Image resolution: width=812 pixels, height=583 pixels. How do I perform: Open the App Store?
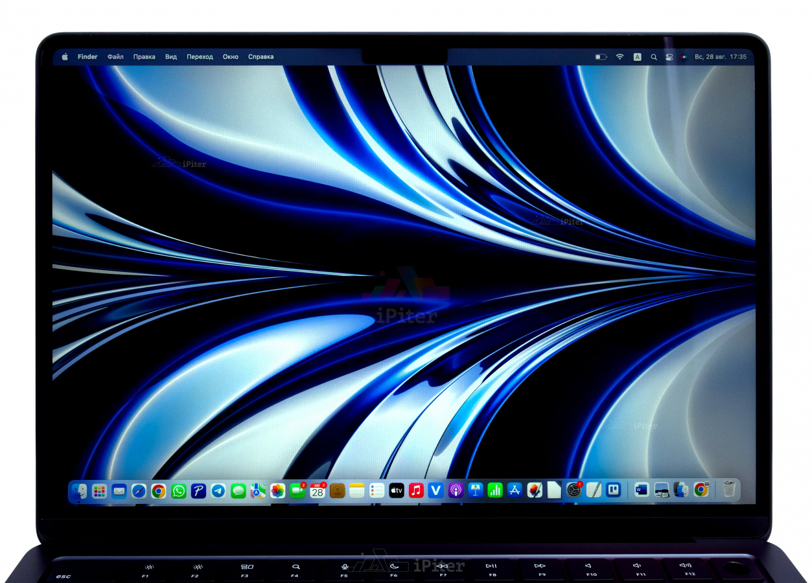515,491
